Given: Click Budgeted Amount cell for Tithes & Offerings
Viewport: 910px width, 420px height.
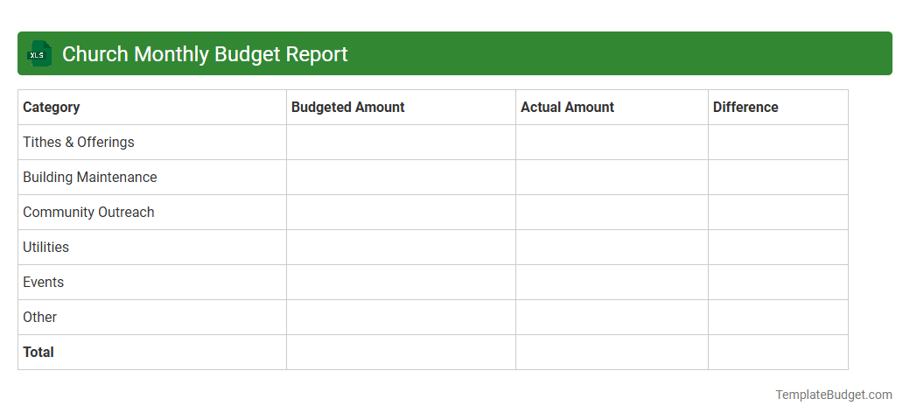Looking at the screenshot, I should pyautogui.click(x=401, y=142).
